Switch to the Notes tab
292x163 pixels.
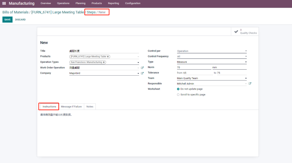[x=90, y=107]
